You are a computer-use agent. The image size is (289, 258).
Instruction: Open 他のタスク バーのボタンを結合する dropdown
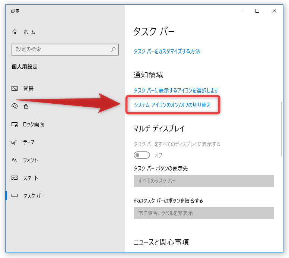coord(204,213)
